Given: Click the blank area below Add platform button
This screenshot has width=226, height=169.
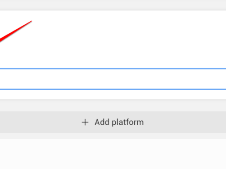Looking at the screenshot, I should (x=113, y=154).
